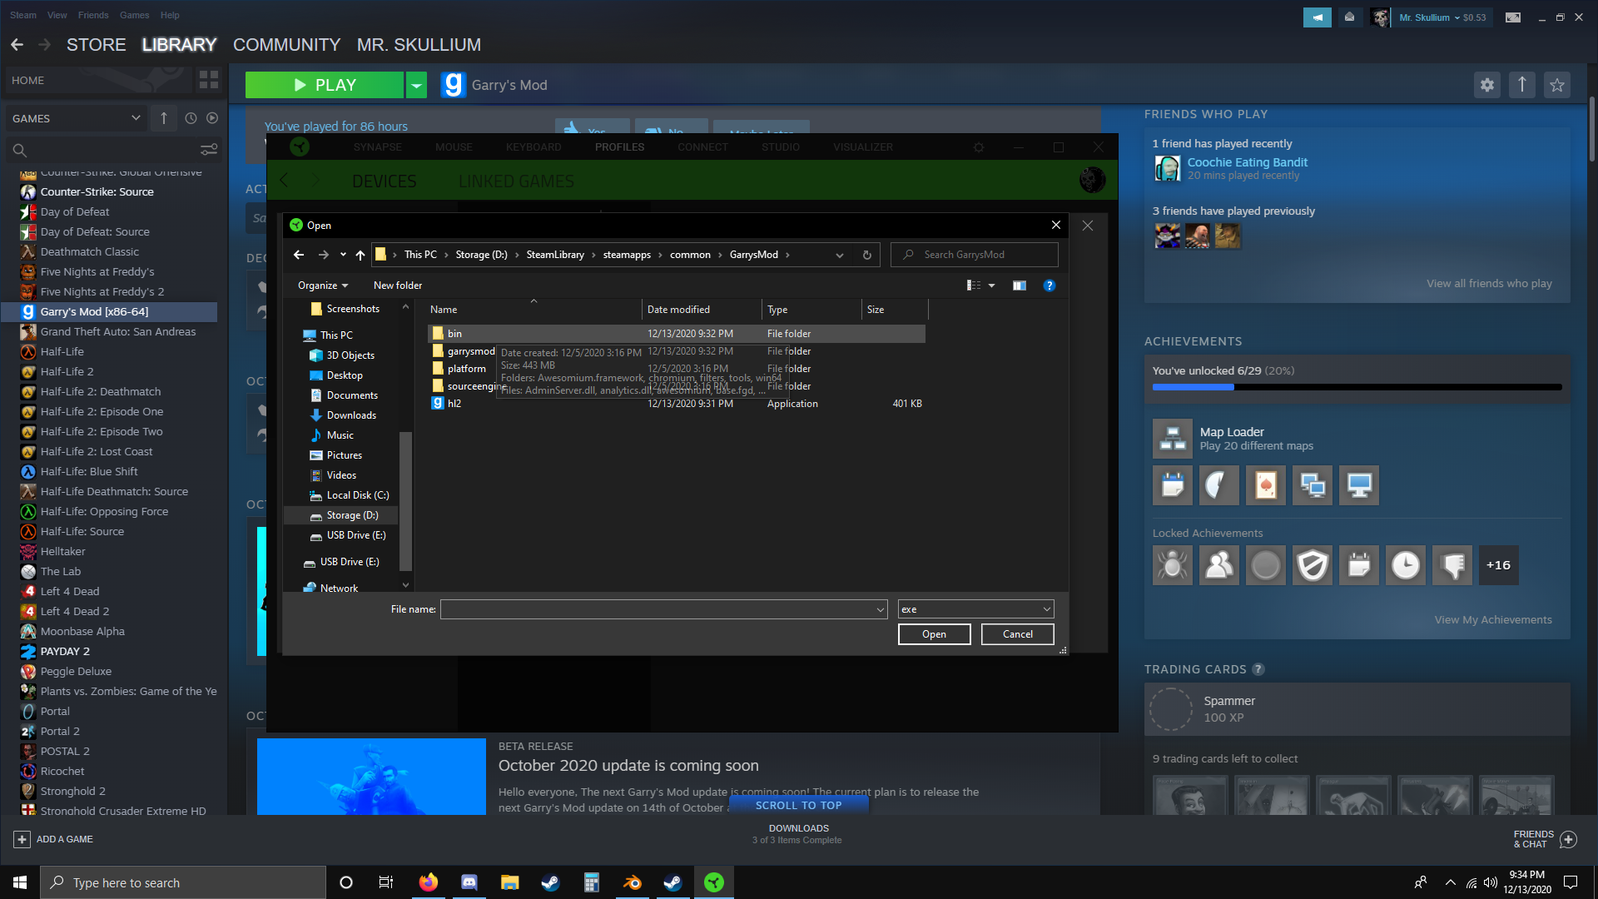Click the up-directory arrow in Open dialog
The width and height of the screenshot is (1598, 899).
[360, 255]
